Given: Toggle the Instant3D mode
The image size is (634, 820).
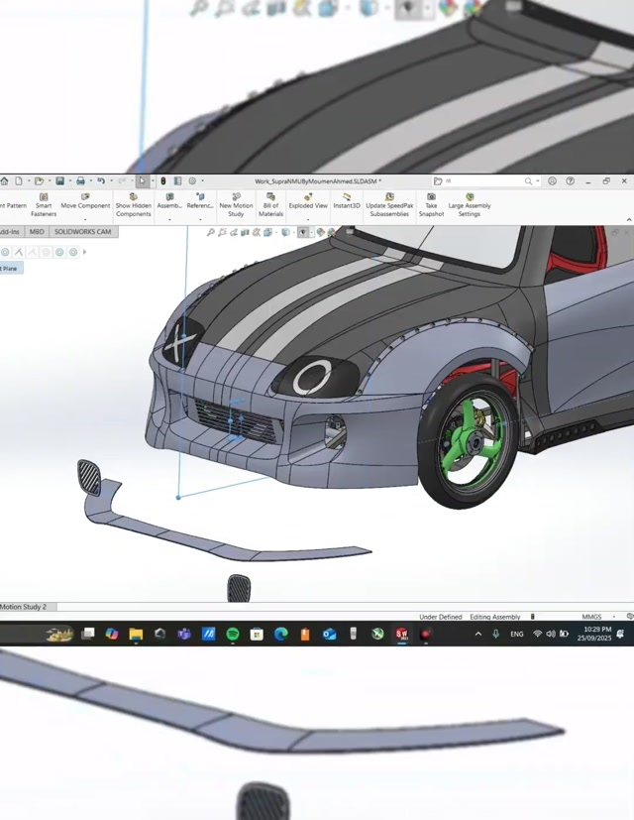Looking at the screenshot, I should 347,204.
